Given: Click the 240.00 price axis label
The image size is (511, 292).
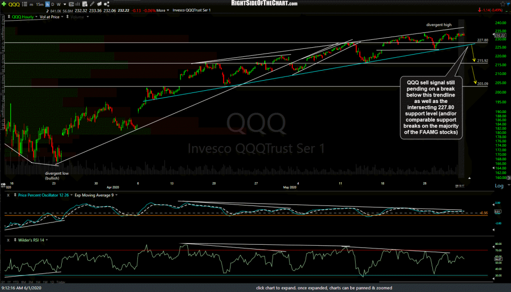Looking at the screenshot, I should [500, 23].
